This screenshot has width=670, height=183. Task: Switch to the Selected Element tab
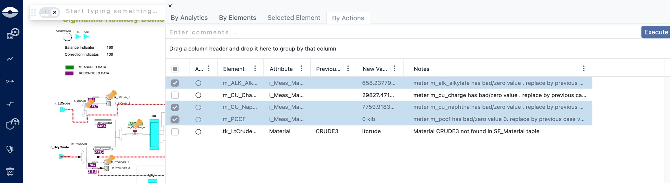tap(294, 18)
